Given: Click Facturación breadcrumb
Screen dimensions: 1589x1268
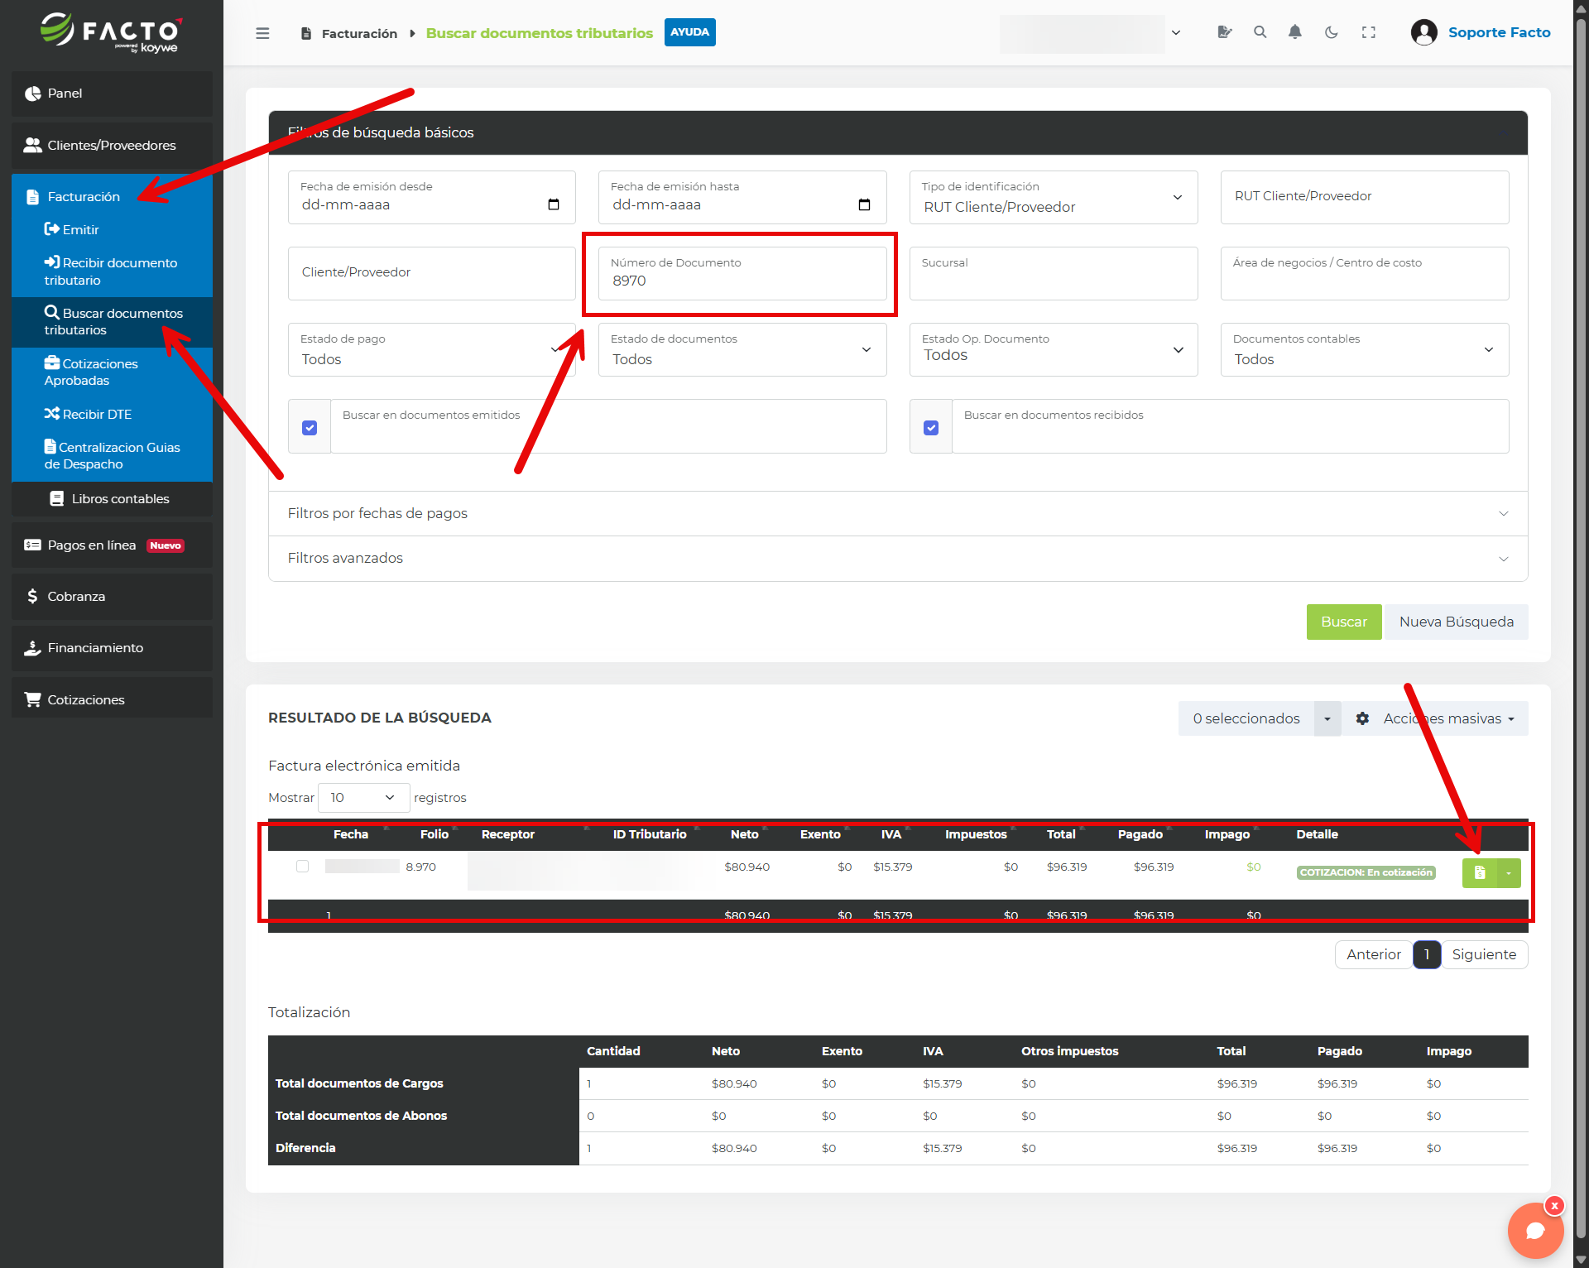Looking at the screenshot, I should click(359, 33).
